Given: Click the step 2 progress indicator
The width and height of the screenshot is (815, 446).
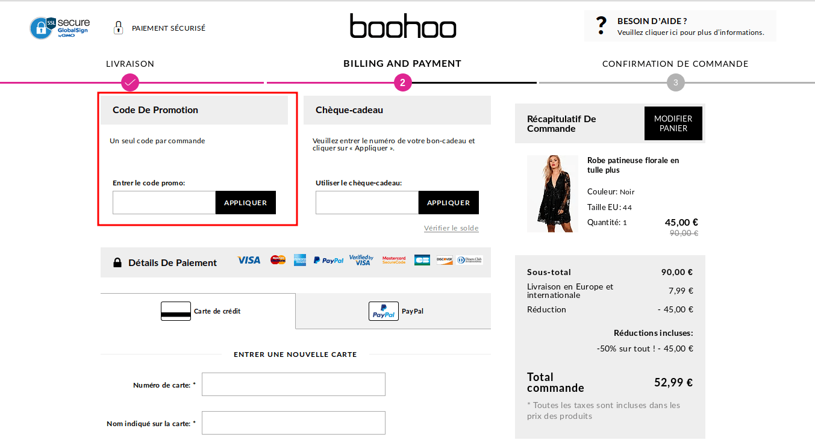Looking at the screenshot, I should pos(402,82).
